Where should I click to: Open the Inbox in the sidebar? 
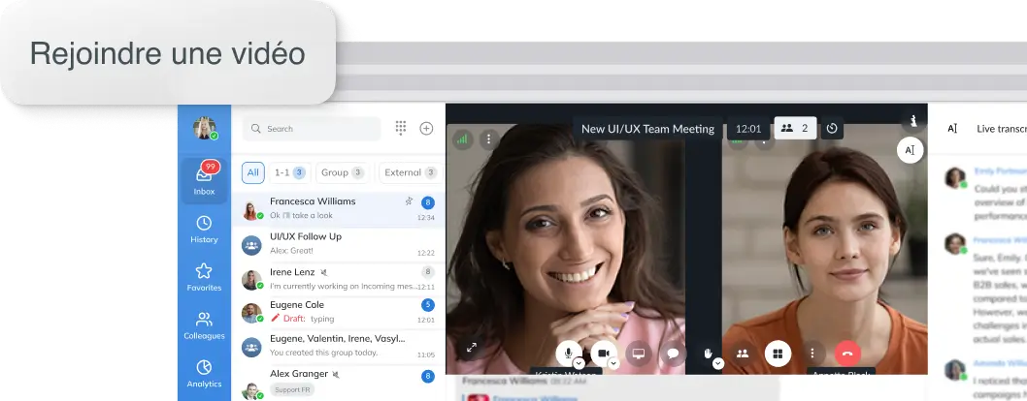pyautogui.click(x=204, y=180)
